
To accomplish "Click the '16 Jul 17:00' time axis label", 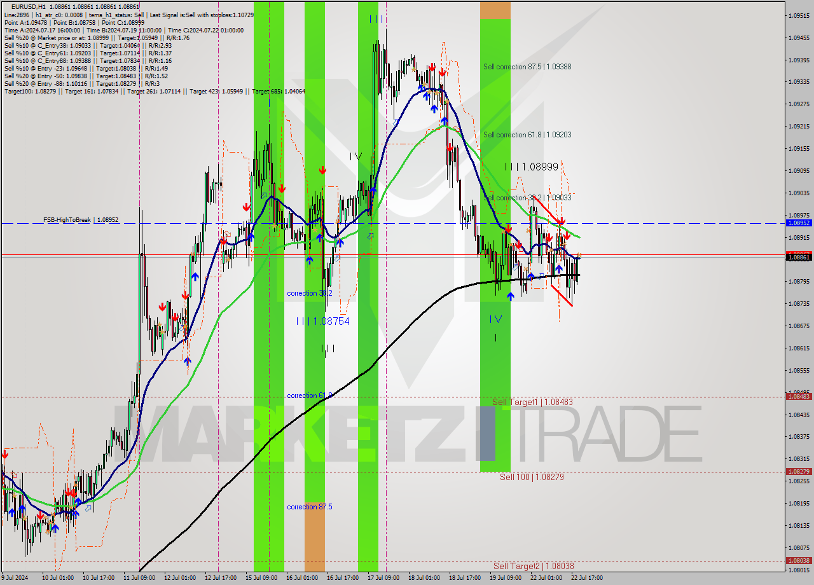I will [343, 578].
